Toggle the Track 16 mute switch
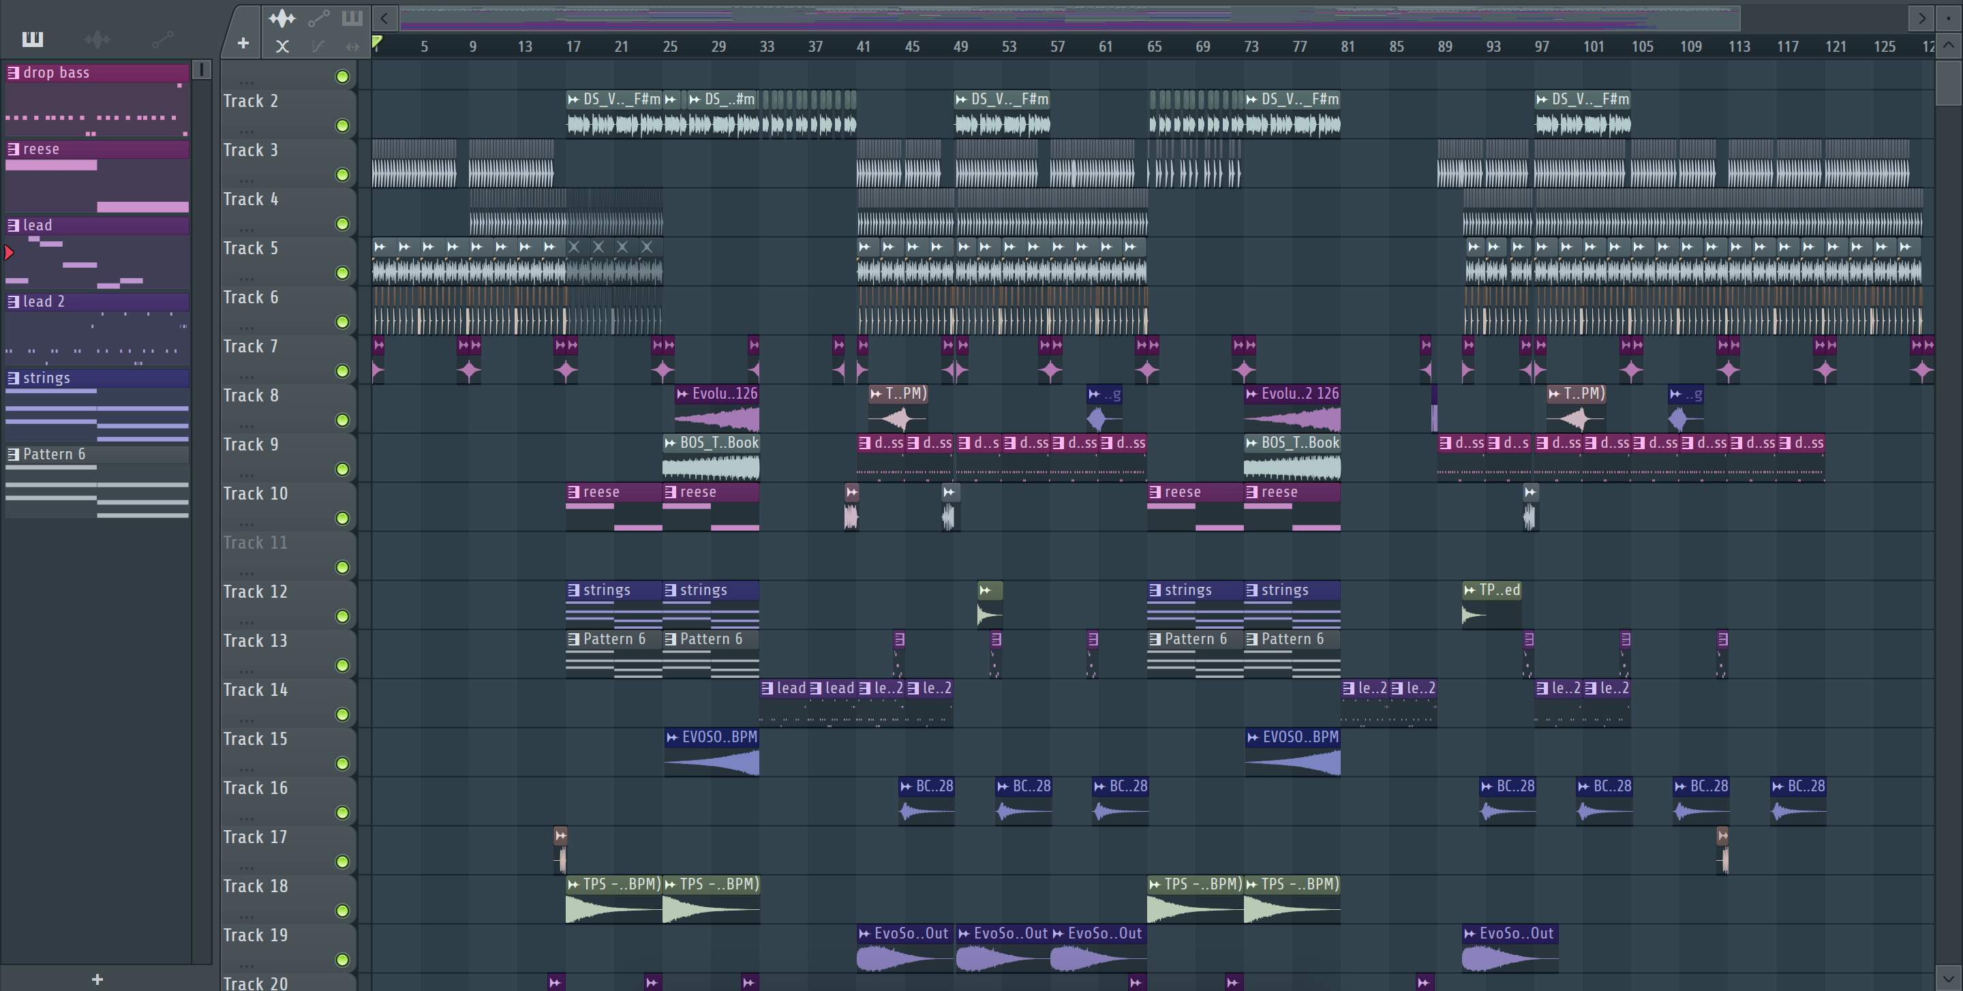 point(342,812)
